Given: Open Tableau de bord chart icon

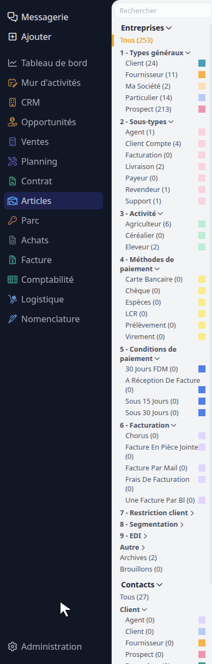Looking at the screenshot, I should click(x=13, y=63).
